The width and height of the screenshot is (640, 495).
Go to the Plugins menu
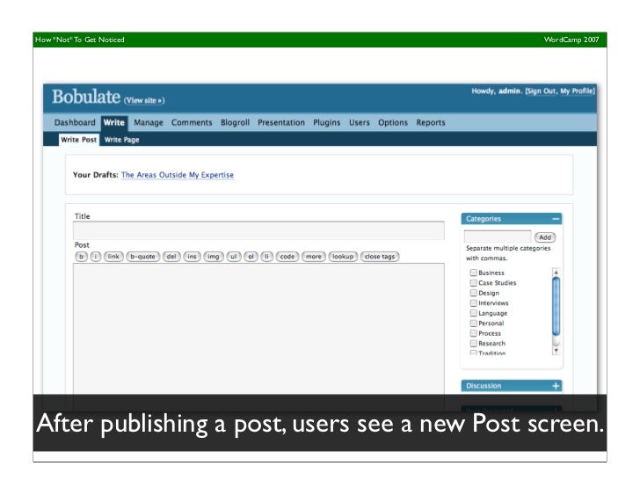326,123
